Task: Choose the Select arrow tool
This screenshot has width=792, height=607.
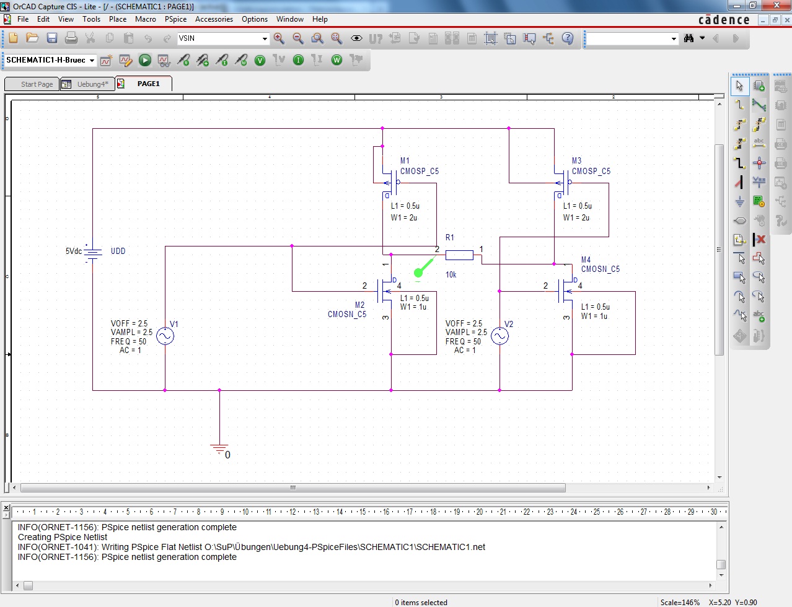Action: click(x=740, y=86)
